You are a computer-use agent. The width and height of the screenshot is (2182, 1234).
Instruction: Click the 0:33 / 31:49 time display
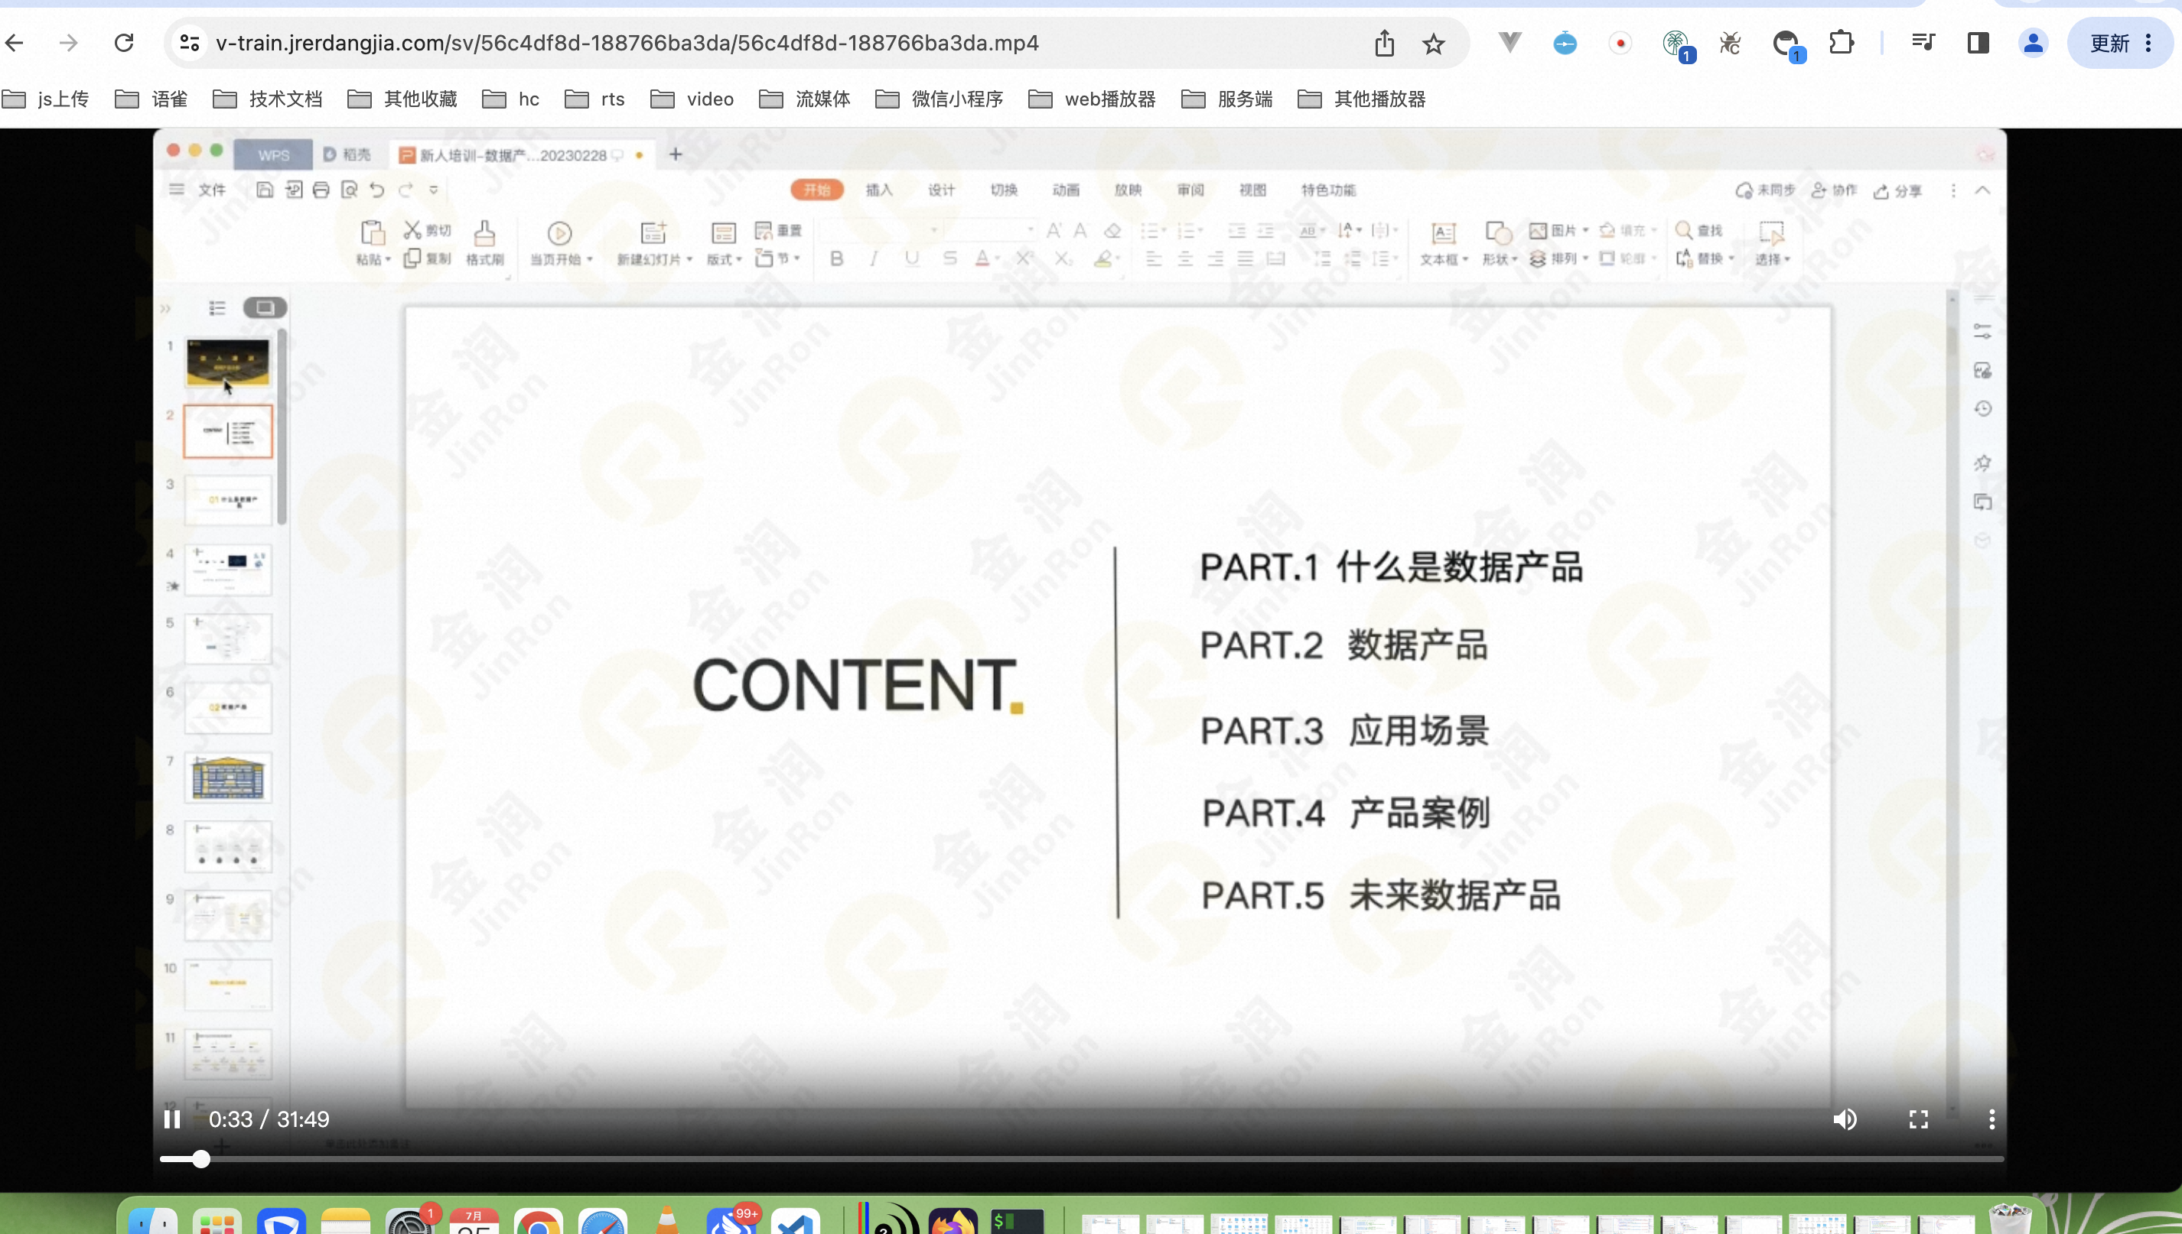tap(269, 1119)
